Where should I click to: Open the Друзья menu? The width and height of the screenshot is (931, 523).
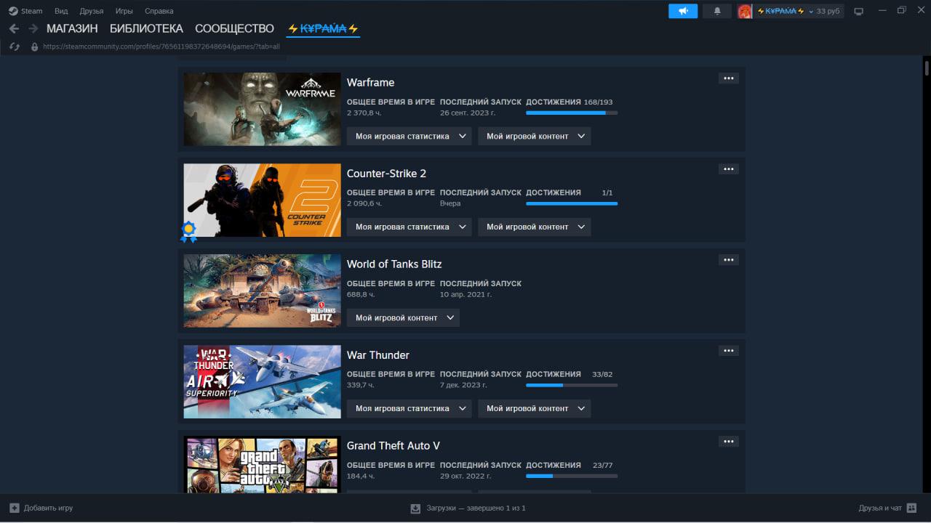(x=92, y=11)
